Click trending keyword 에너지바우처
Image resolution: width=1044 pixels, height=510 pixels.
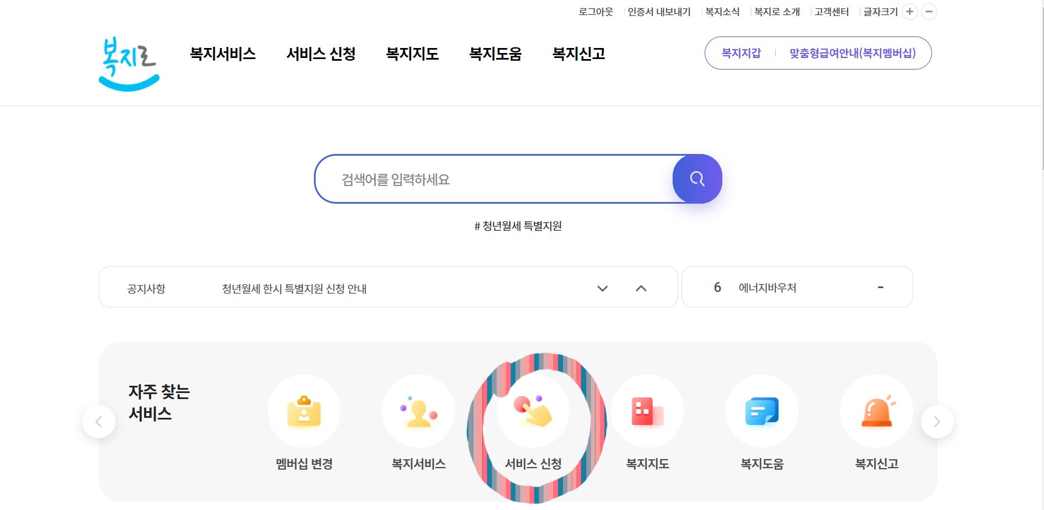[768, 288]
